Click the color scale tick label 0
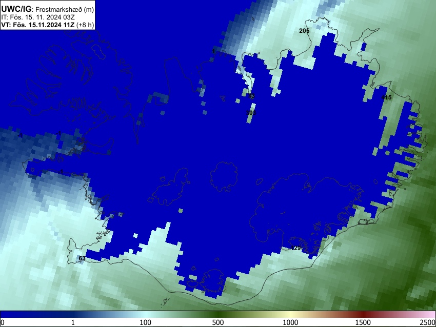This screenshot has height=327, width=436. pyautogui.click(x=3, y=322)
